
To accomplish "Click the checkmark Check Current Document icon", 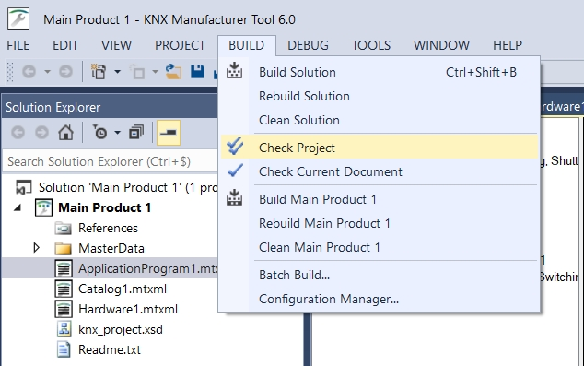I will pos(235,171).
